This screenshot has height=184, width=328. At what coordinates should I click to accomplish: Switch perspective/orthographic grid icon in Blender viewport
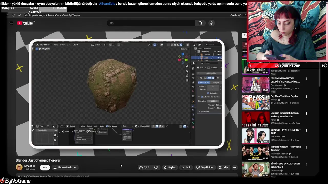(x=187, y=80)
